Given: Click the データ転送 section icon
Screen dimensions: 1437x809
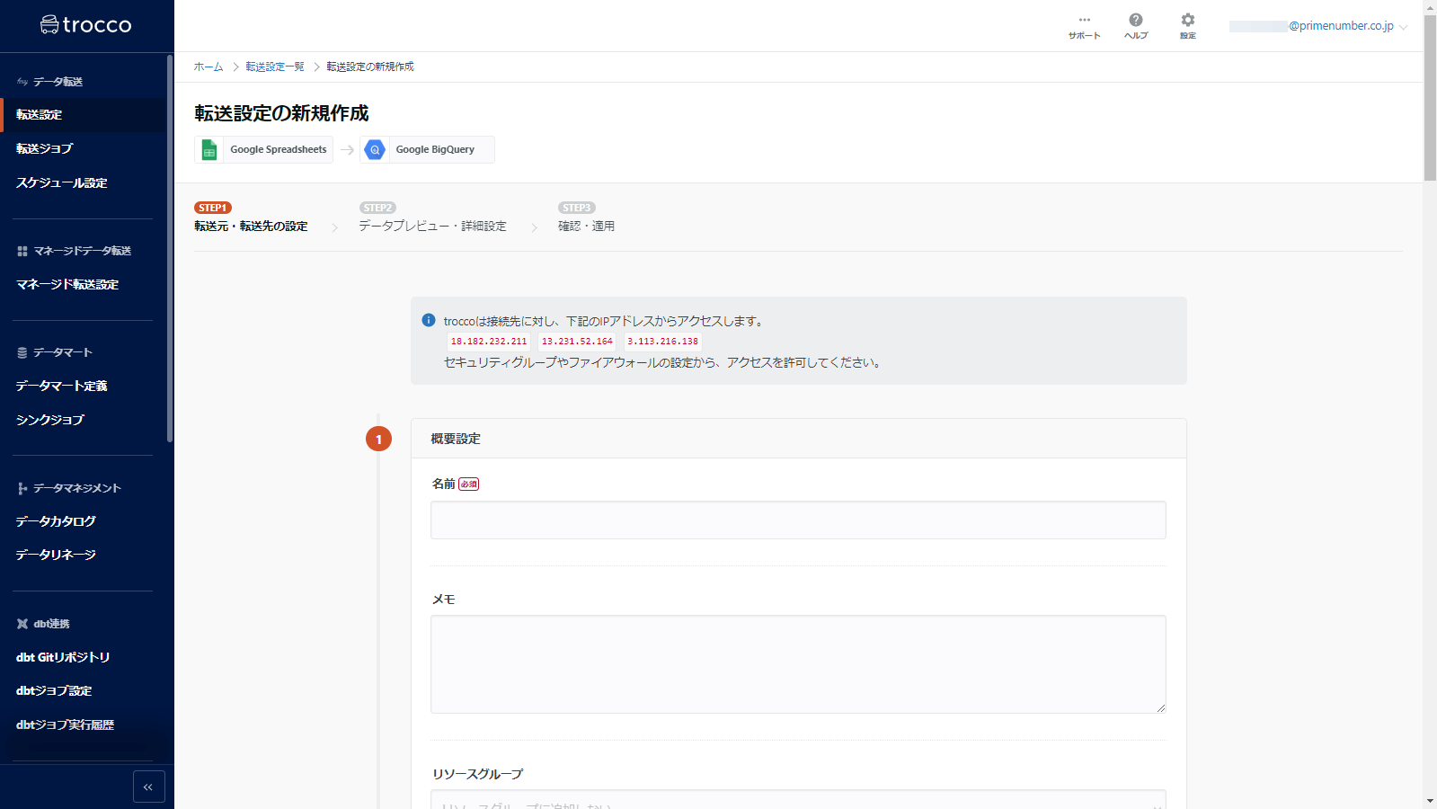Looking at the screenshot, I should click(22, 82).
